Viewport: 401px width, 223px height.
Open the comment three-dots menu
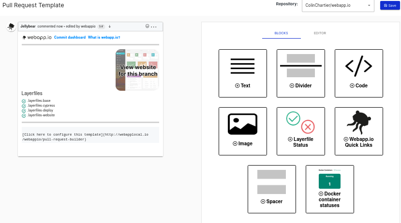[x=154, y=27]
